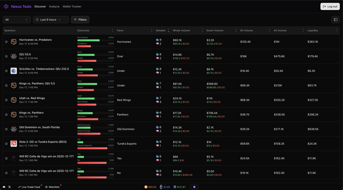Star the Kings vs. Panthers moneyline market

coord(6,115)
